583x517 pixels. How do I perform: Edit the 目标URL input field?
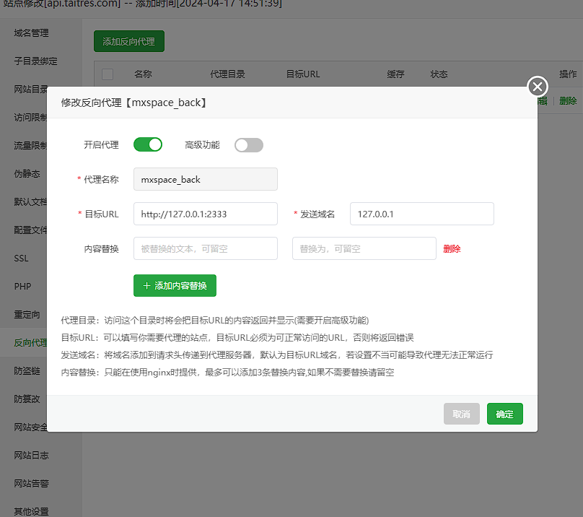click(x=205, y=214)
